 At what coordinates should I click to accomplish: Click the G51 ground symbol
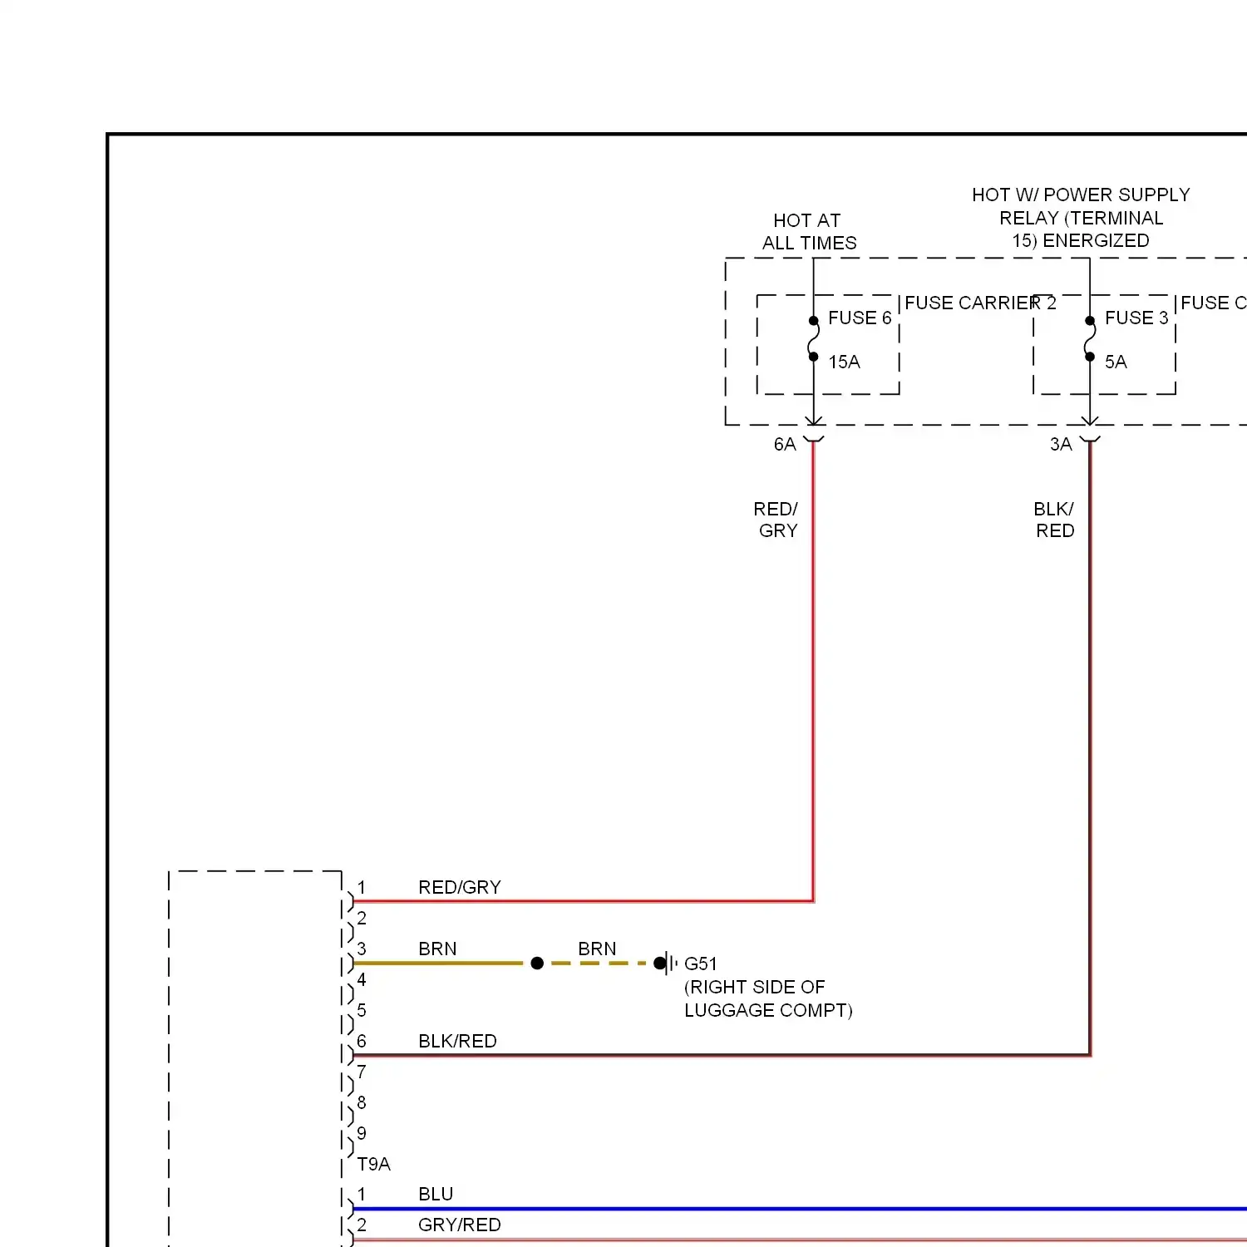666,964
